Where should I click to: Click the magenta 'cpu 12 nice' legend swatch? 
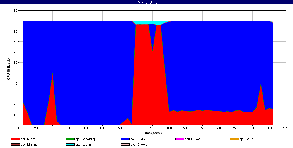point(179,139)
